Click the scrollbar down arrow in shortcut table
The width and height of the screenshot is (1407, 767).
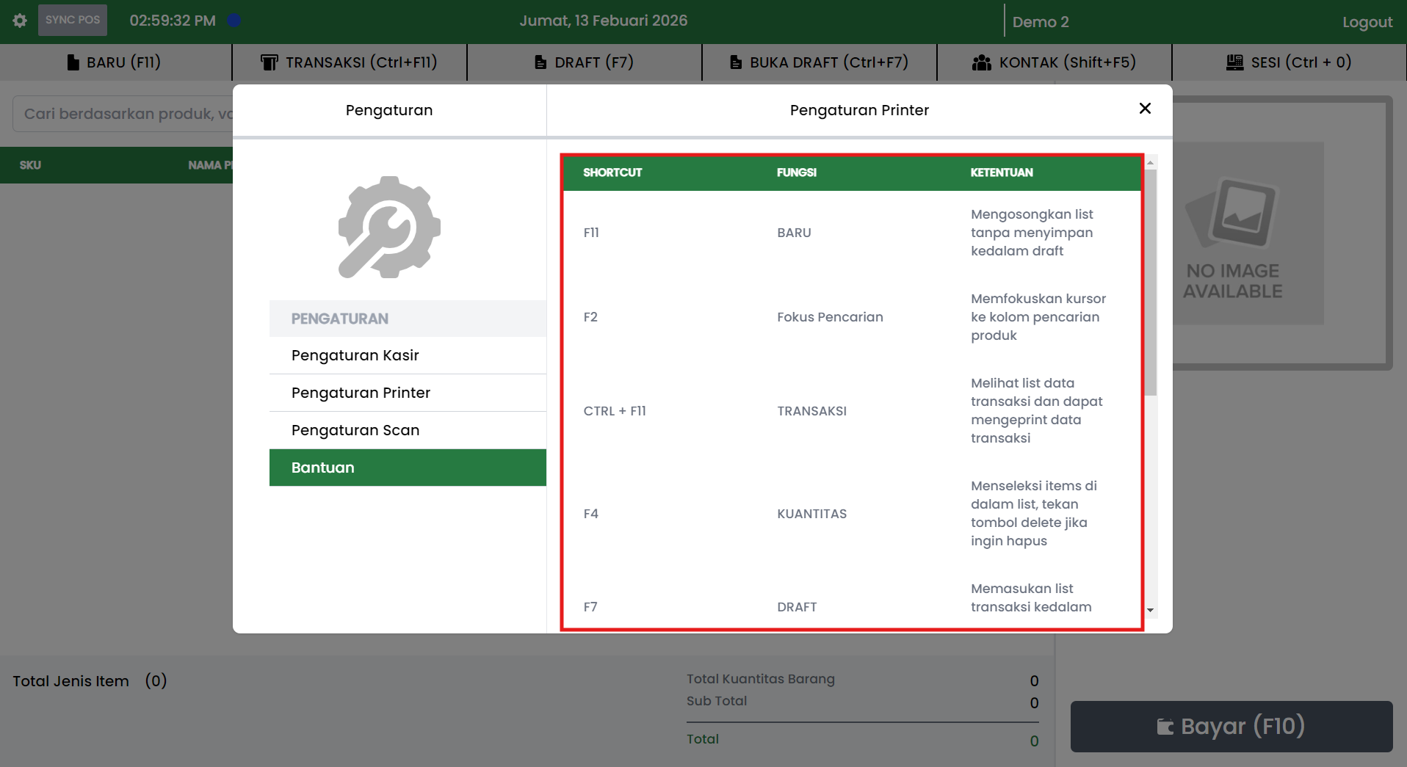pyautogui.click(x=1151, y=610)
